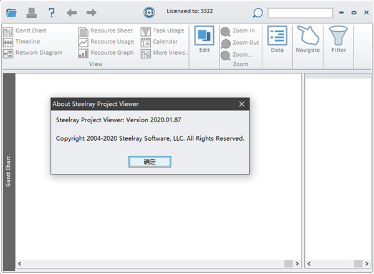This screenshot has width=374, height=274.
Task: Open the Filter dropdown
Action: coord(338,40)
